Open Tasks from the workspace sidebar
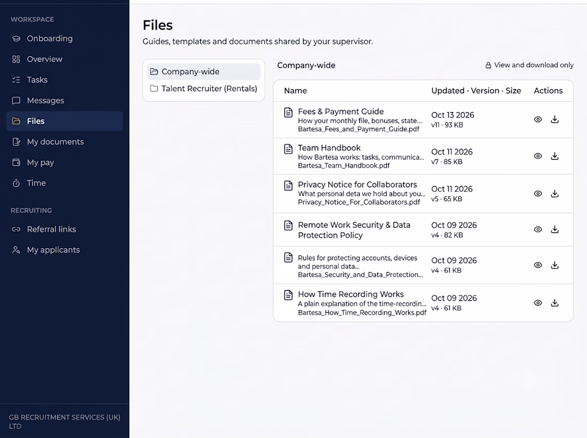587x438 pixels. point(65,79)
